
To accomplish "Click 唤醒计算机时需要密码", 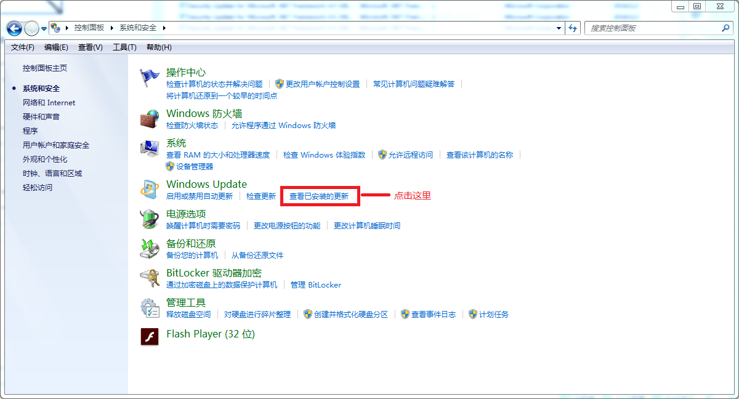I will 203,226.
